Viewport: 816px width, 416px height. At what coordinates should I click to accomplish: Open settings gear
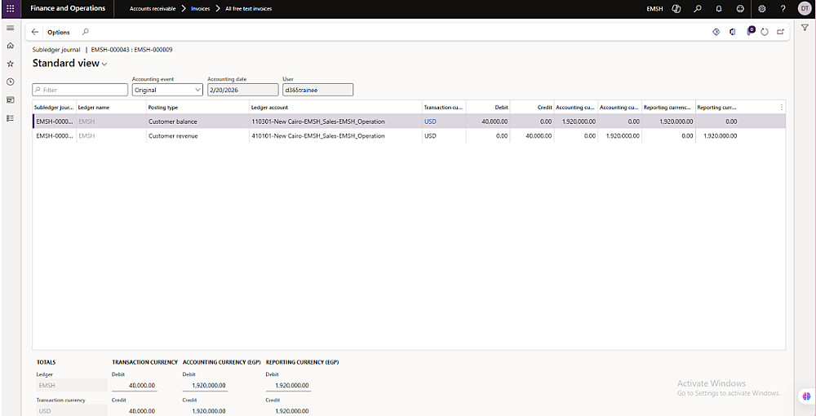[762, 8]
